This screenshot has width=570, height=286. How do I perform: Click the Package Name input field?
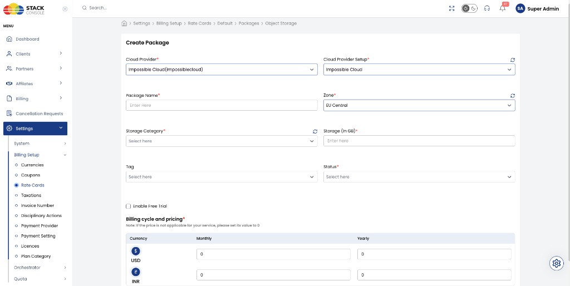click(x=222, y=105)
